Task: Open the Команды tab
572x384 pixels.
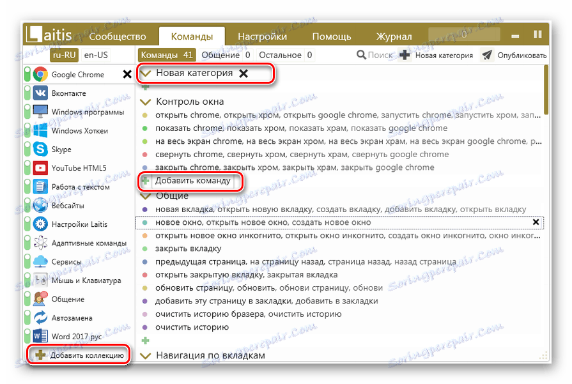Action: [x=192, y=36]
